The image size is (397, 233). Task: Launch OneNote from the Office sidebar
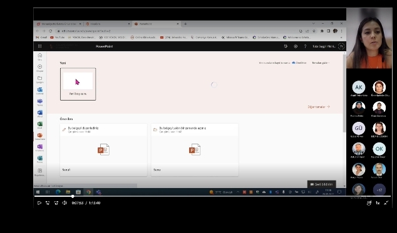[39, 148]
